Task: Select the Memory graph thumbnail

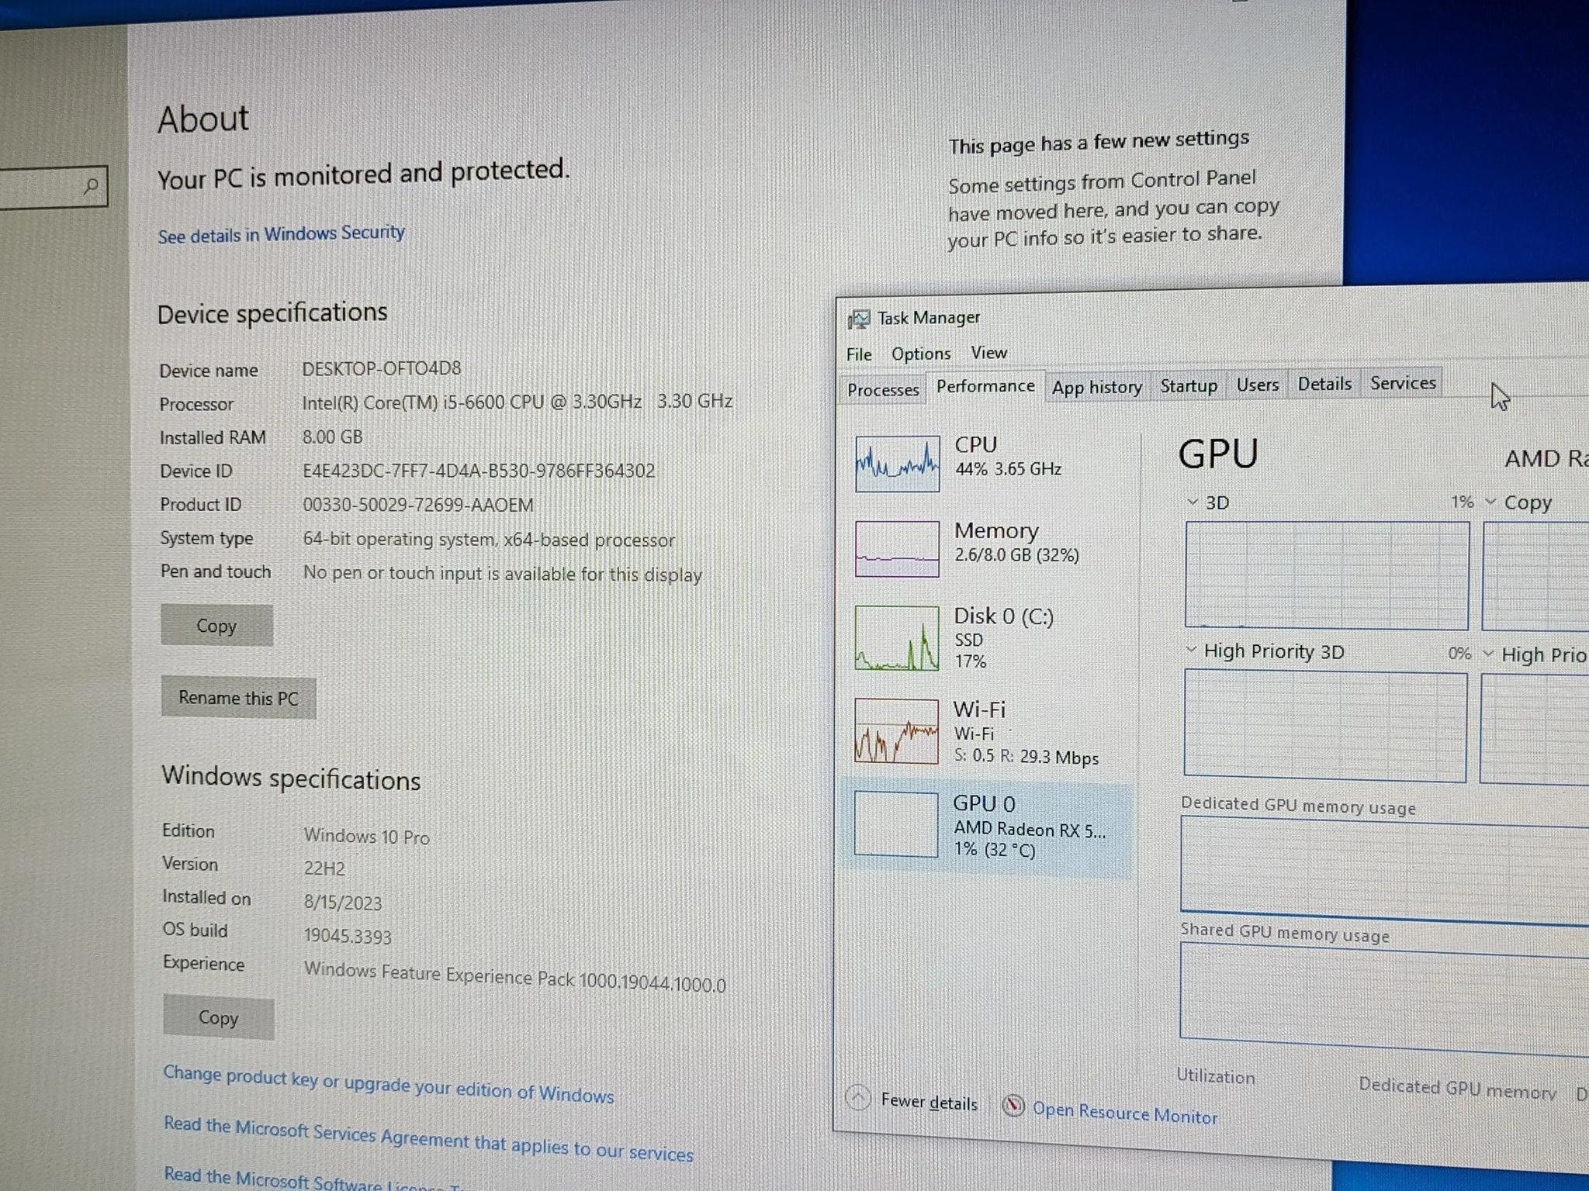Action: (x=897, y=549)
